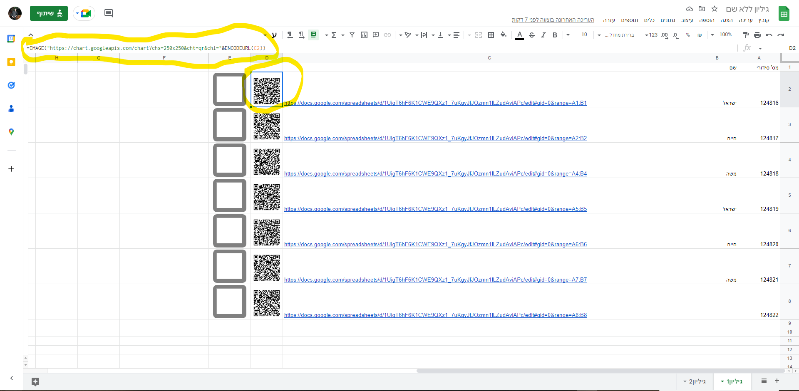Click the get add-ons plus icon
This screenshot has width=799, height=391.
[x=11, y=169]
